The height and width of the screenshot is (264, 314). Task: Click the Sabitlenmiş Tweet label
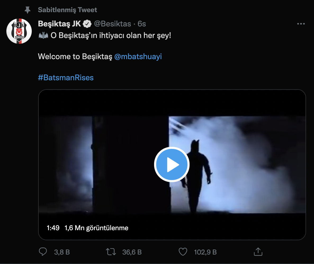[x=68, y=10]
